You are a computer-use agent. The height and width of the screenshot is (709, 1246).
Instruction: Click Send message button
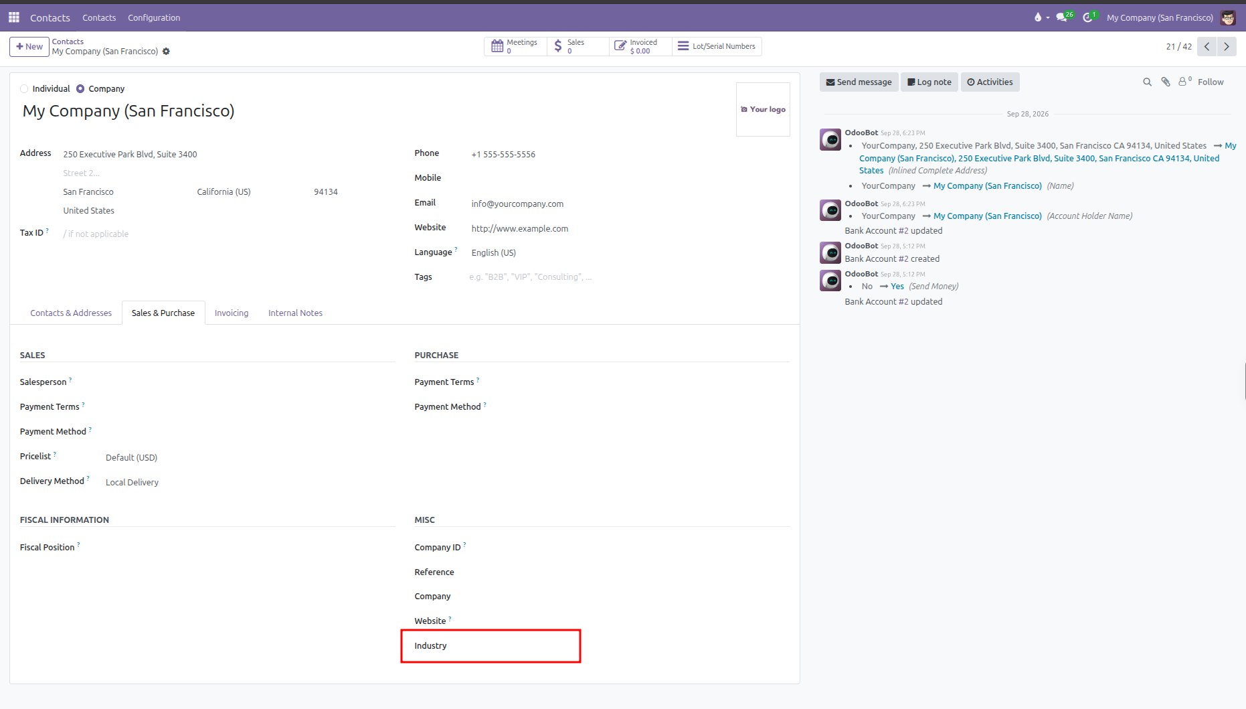click(859, 82)
